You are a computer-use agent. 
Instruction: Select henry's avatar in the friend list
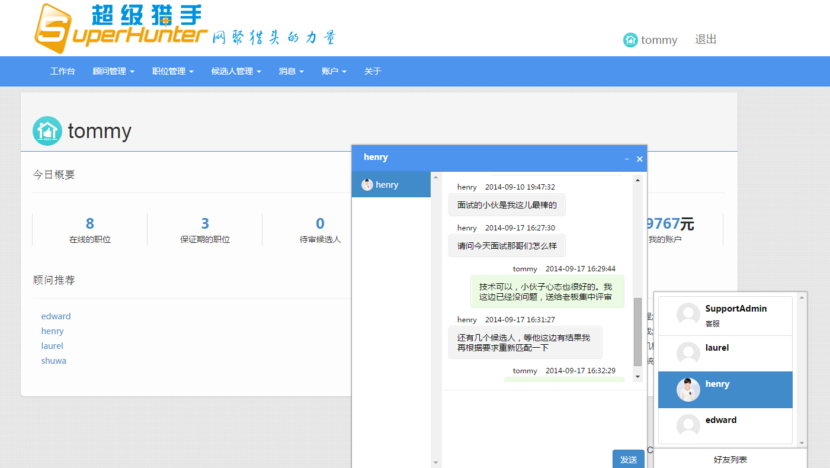tap(687, 390)
